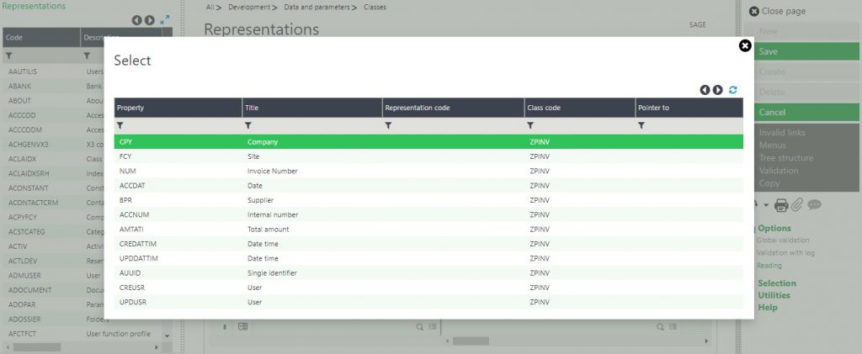Go to next page in Select dialog
Image resolution: width=862 pixels, height=354 pixels.
(x=718, y=90)
